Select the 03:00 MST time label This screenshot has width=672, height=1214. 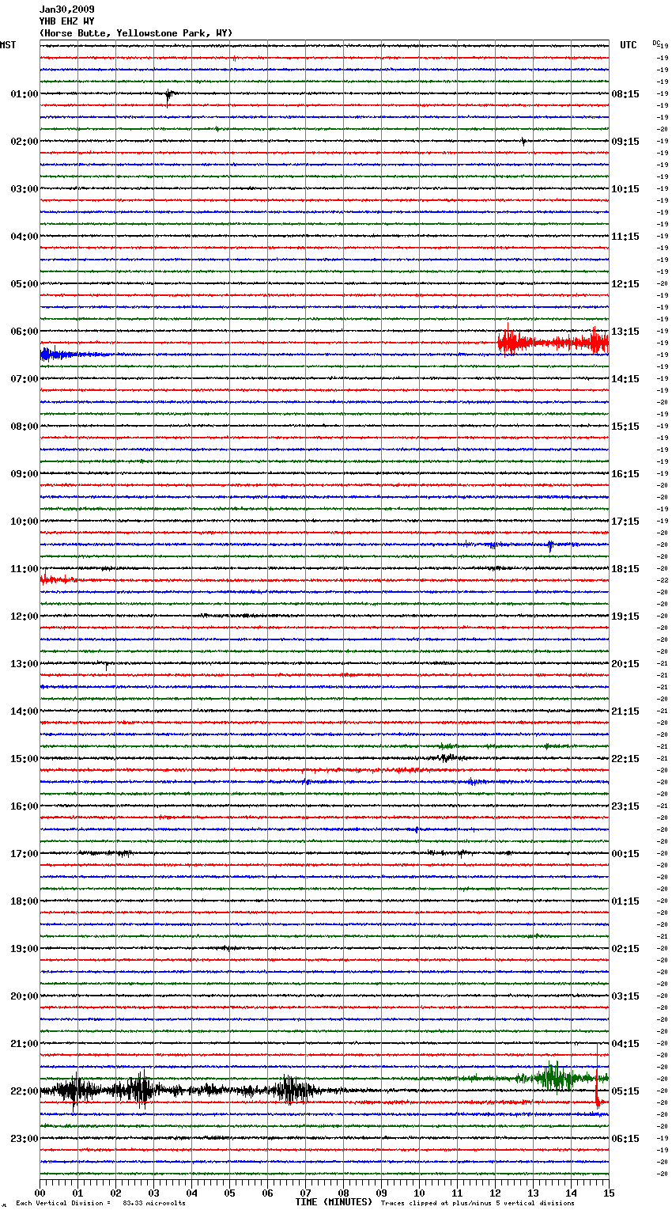pyautogui.click(x=25, y=189)
